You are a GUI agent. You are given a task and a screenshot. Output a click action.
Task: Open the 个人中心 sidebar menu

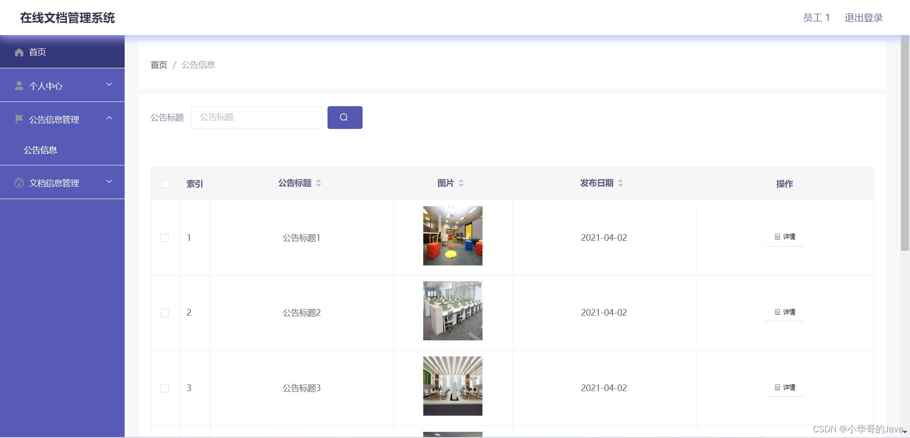tap(62, 85)
